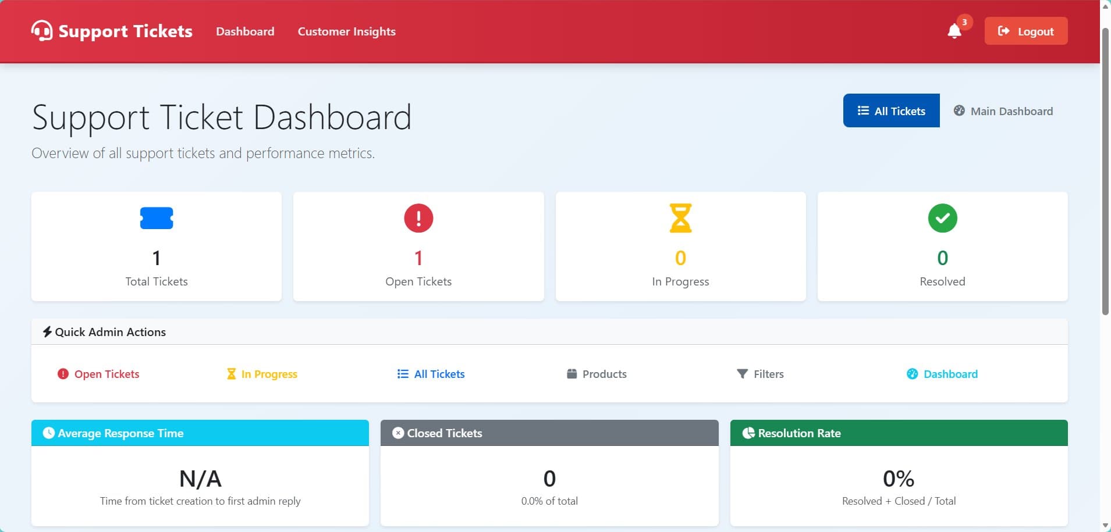This screenshot has height=532, width=1111.
Task: Click the scrollbar down arrow
Action: [1105, 526]
